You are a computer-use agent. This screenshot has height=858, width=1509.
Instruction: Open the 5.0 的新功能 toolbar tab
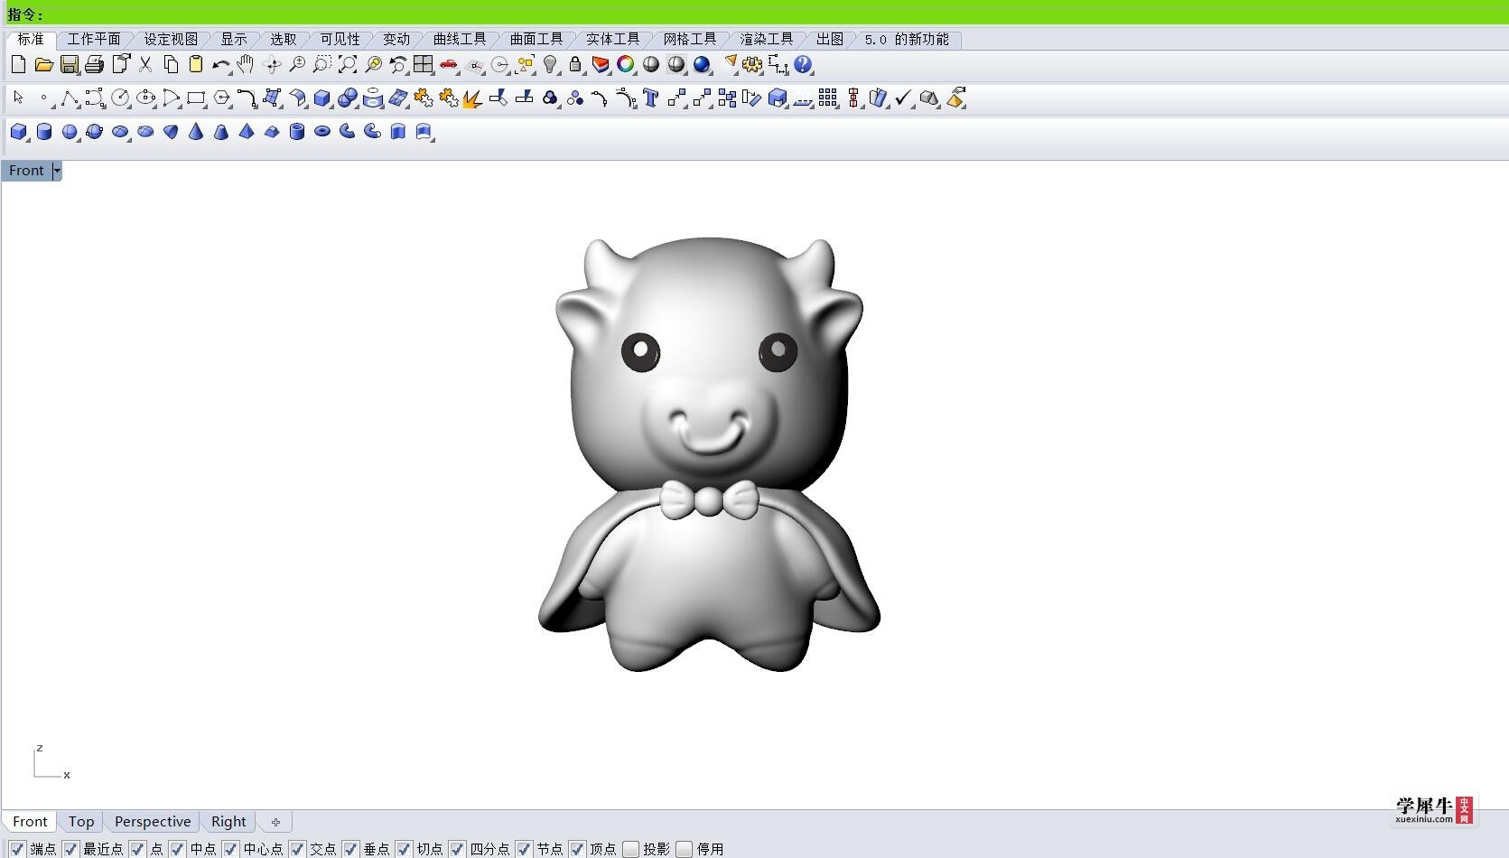[x=907, y=40]
